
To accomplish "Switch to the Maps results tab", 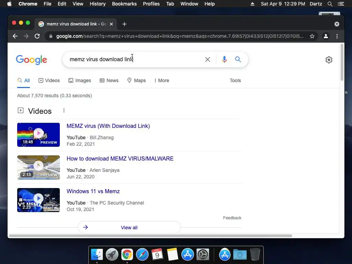I will [136, 80].
